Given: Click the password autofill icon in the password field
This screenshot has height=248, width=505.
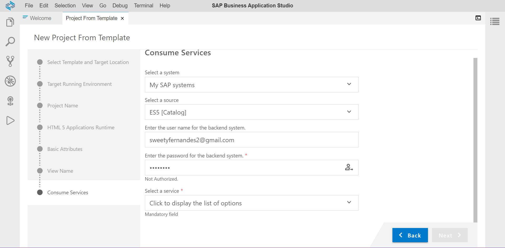Looking at the screenshot, I should [349, 167].
